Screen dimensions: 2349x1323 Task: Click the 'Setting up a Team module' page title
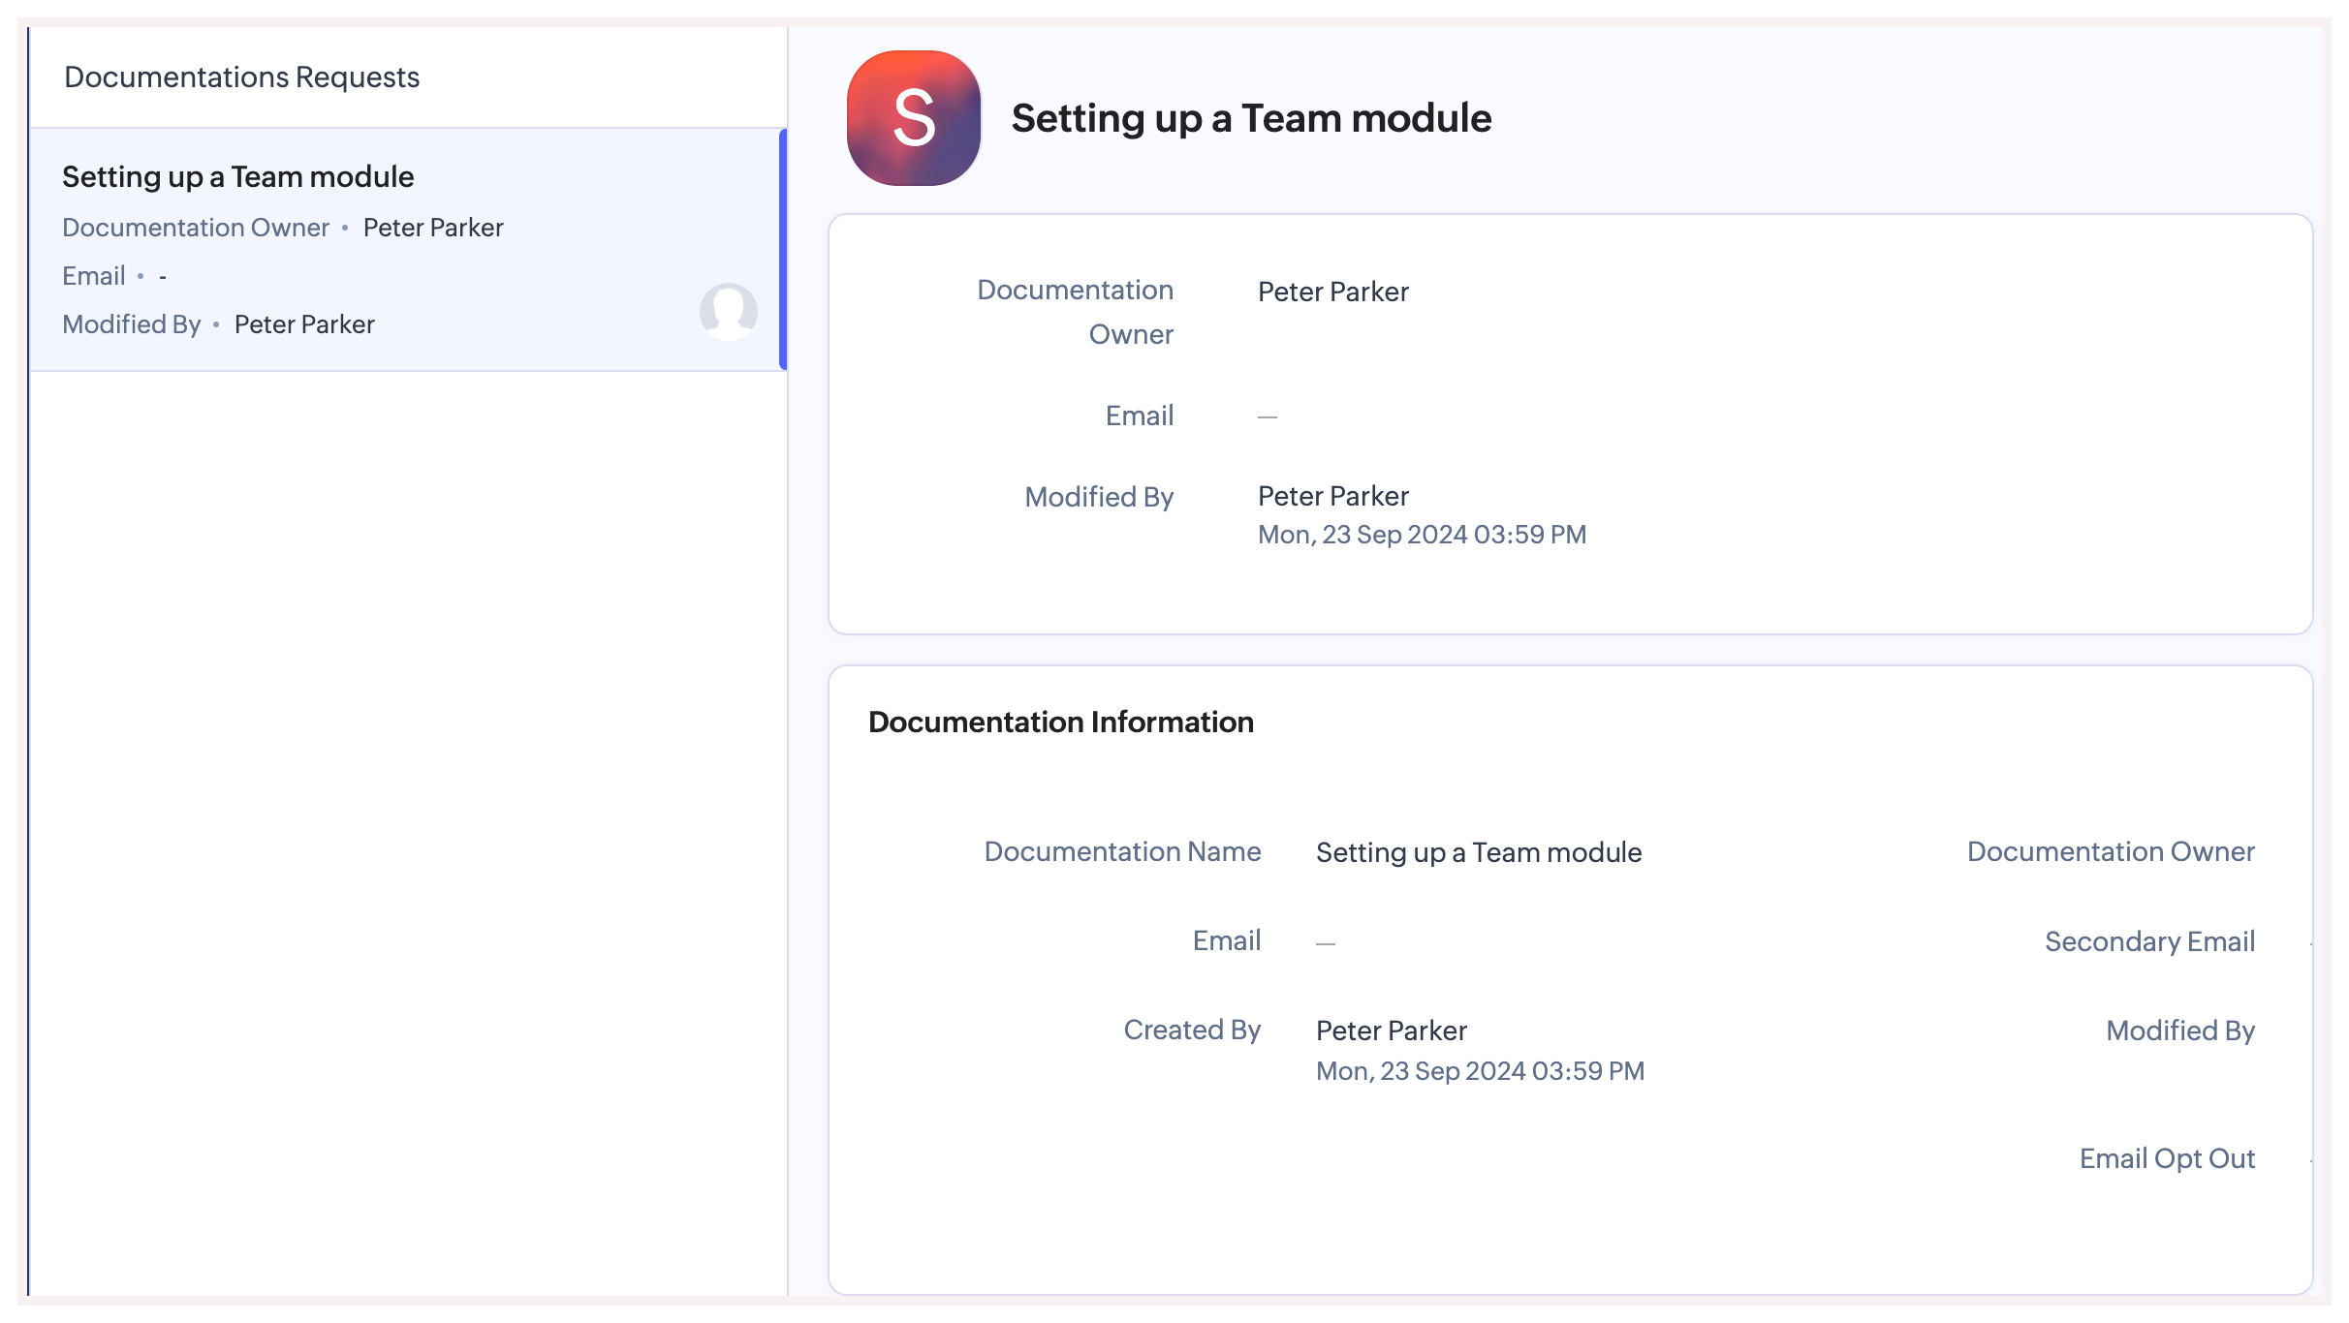[1250, 118]
